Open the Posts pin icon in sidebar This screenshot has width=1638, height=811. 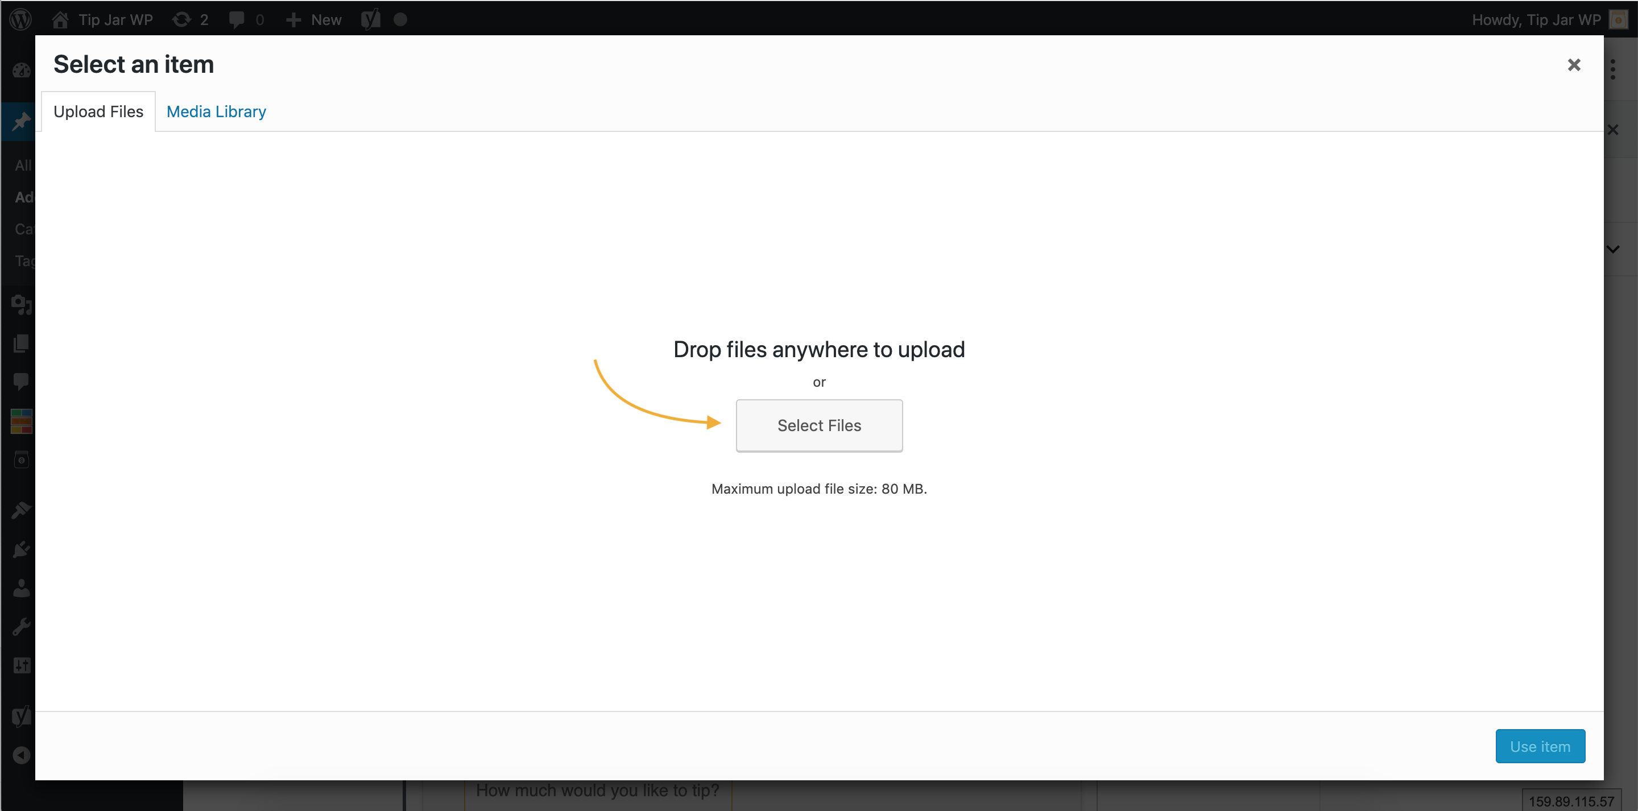click(x=21, y=121)
